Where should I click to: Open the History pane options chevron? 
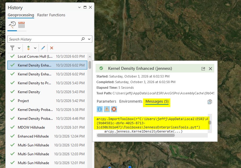coord(79,7)
